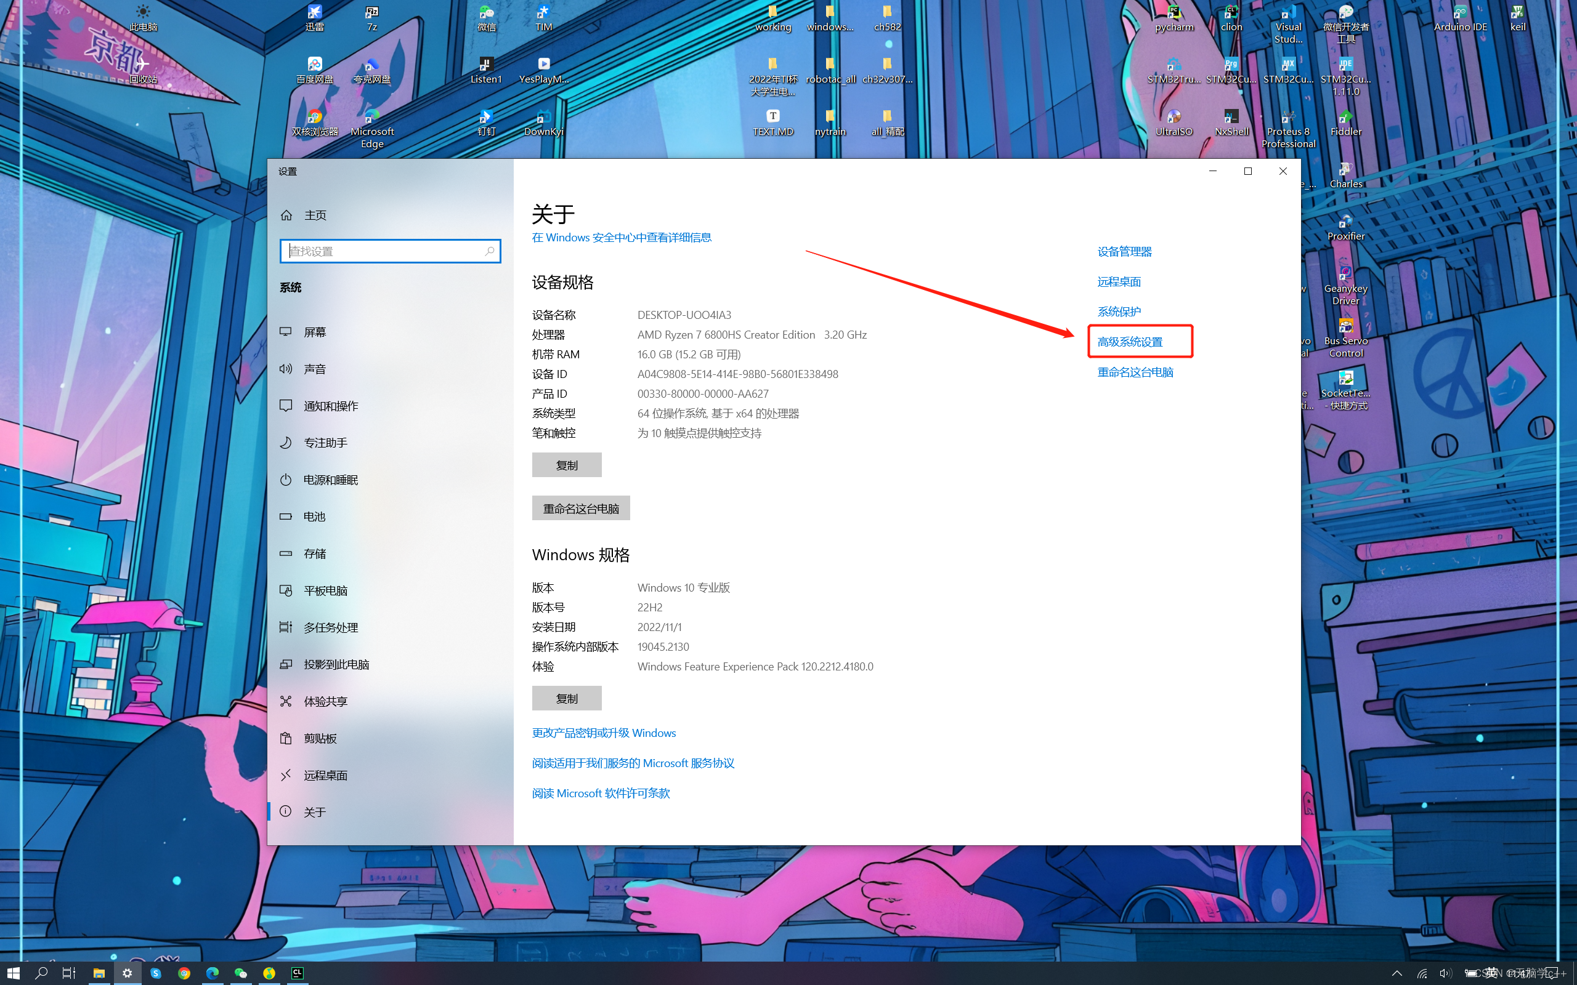The image size is (1577, 985).
Task: Click the 重命名这台电脑 button
Action: (581, 508)
